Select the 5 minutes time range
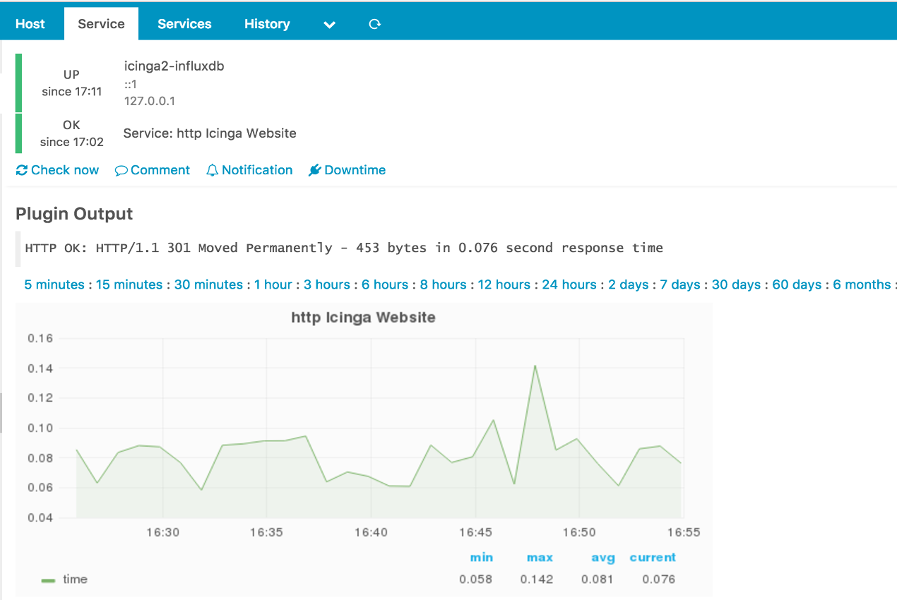This screenshot has width=897, height=600. 54,284
